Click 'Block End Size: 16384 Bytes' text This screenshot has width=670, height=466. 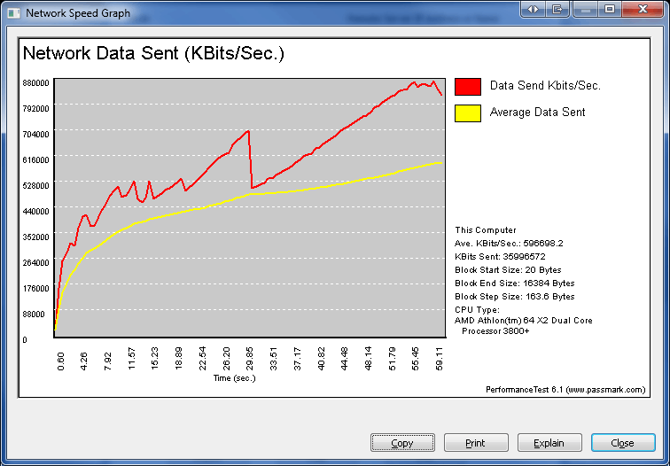point(514,283)
